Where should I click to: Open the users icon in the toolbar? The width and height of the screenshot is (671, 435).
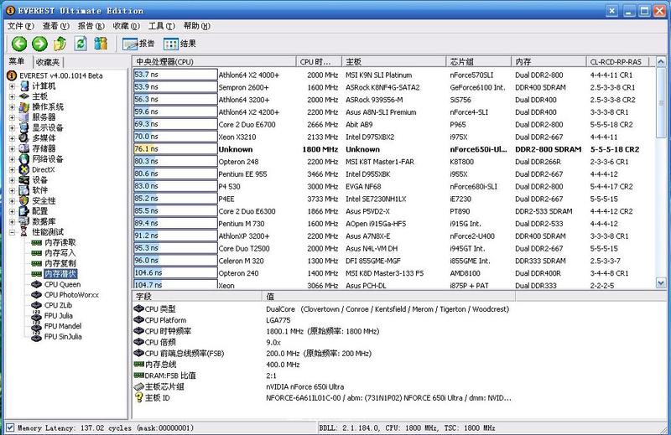pos(101,44)
